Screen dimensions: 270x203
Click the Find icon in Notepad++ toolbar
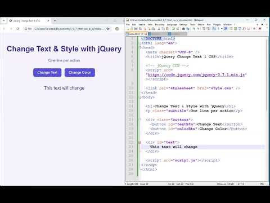pyautogui.click(x=183, y=29)
